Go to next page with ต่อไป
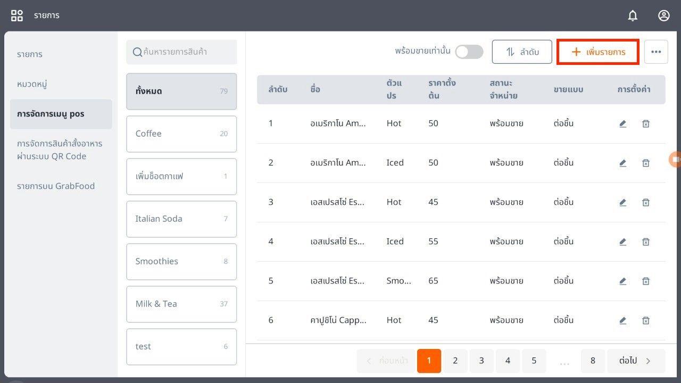This screenshot has width=681, height=383. pyautogui.click(x=635, y=361)
